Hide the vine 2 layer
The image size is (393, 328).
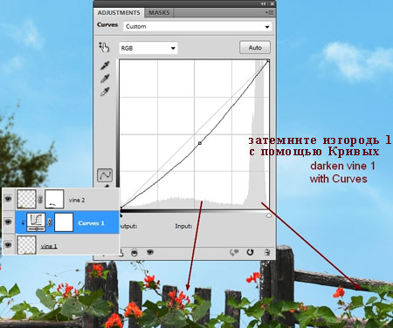point(9,199)
